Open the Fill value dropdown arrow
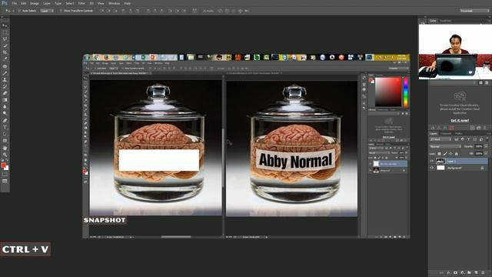 486,154
